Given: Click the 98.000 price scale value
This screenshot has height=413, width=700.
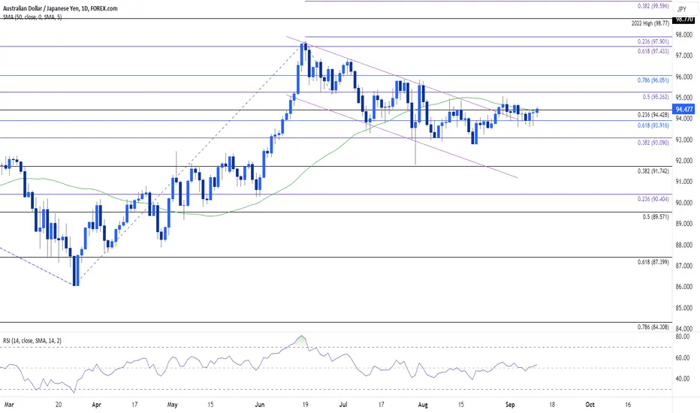Looking at the screenshot, I should [x=684, y=35].
